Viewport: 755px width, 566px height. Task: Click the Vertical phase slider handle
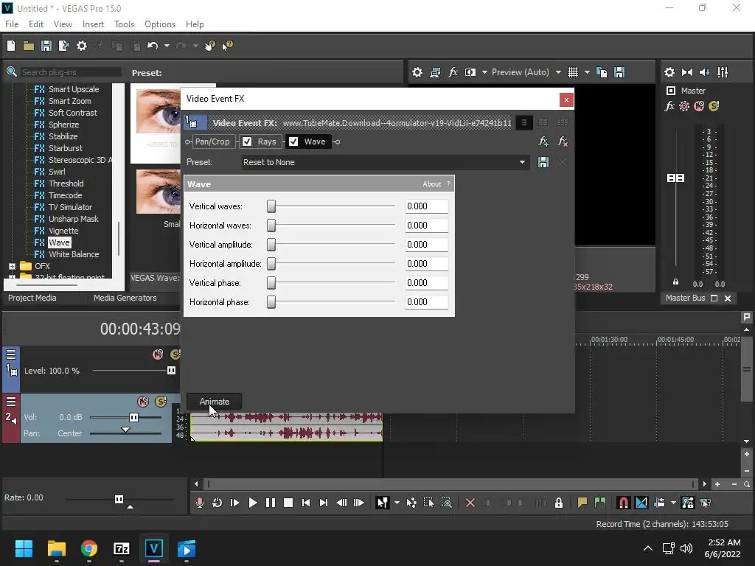[271, 283]
